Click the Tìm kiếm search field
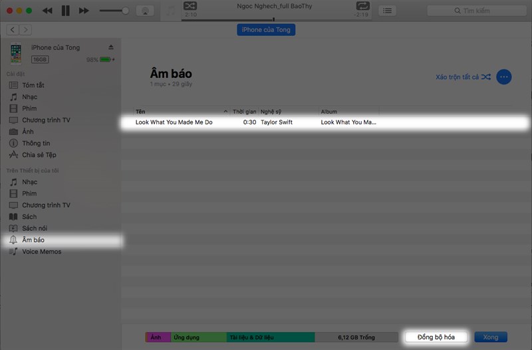The width and height of the screenshot is (532, 350). (x=476, y=11)
